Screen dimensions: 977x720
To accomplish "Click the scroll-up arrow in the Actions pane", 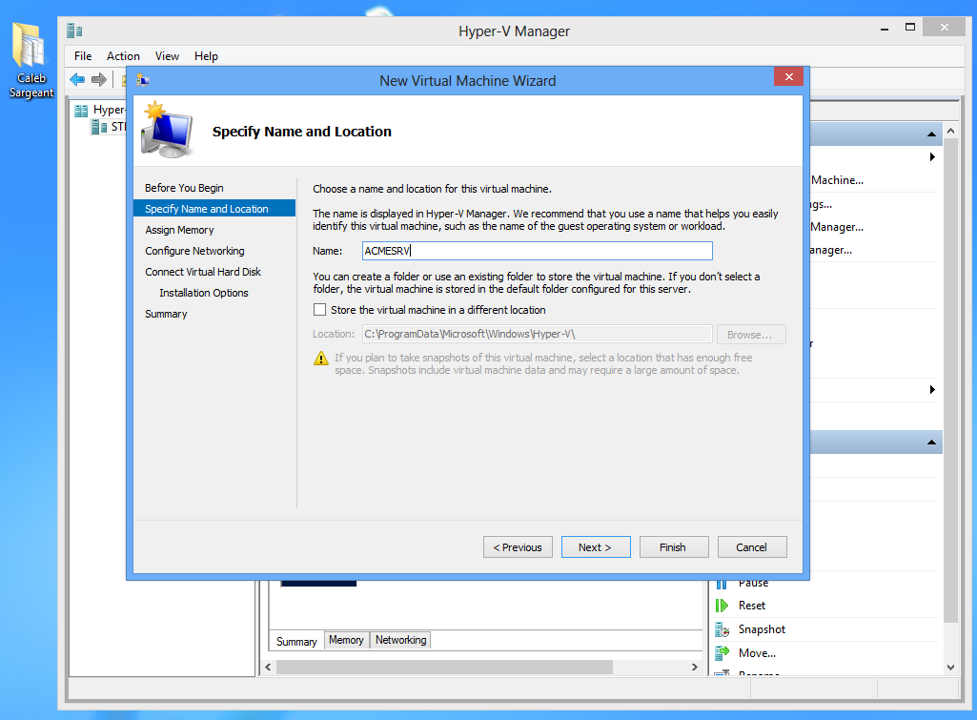I will coord(951,131).
